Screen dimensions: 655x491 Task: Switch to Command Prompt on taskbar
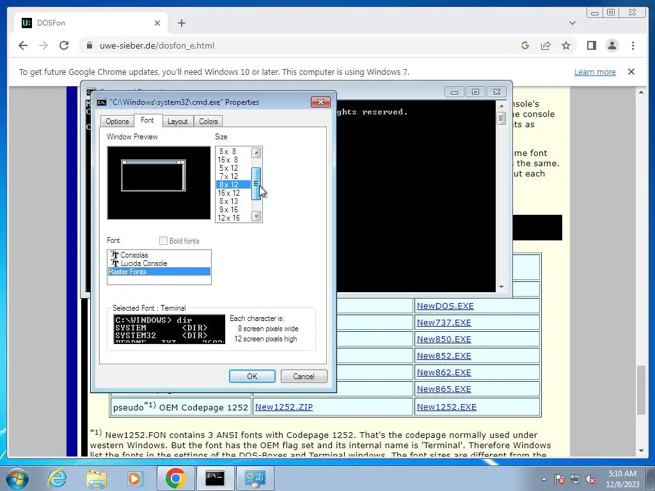(x=215, y=478)
